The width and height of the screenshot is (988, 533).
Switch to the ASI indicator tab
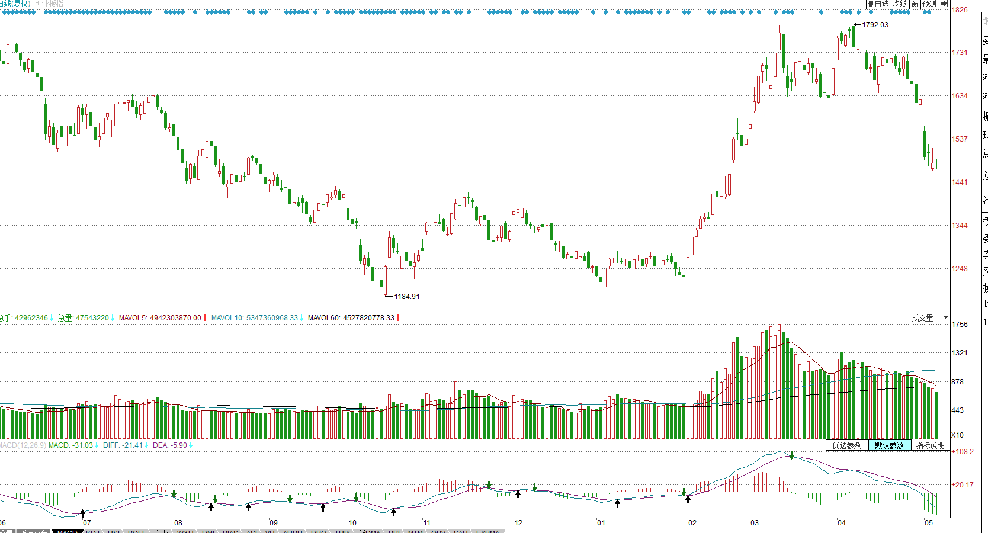coord(252,531)
